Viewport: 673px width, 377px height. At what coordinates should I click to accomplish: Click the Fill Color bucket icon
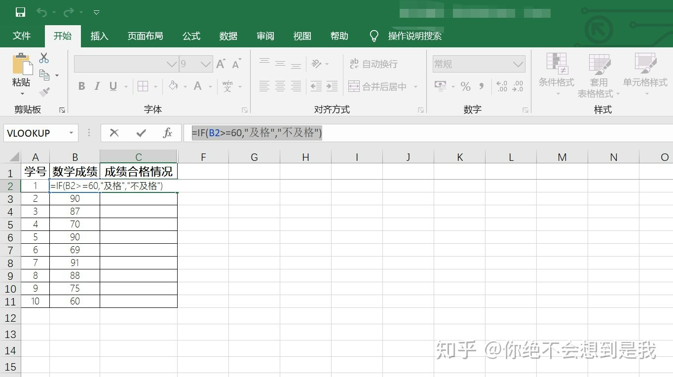click(173, 86)
